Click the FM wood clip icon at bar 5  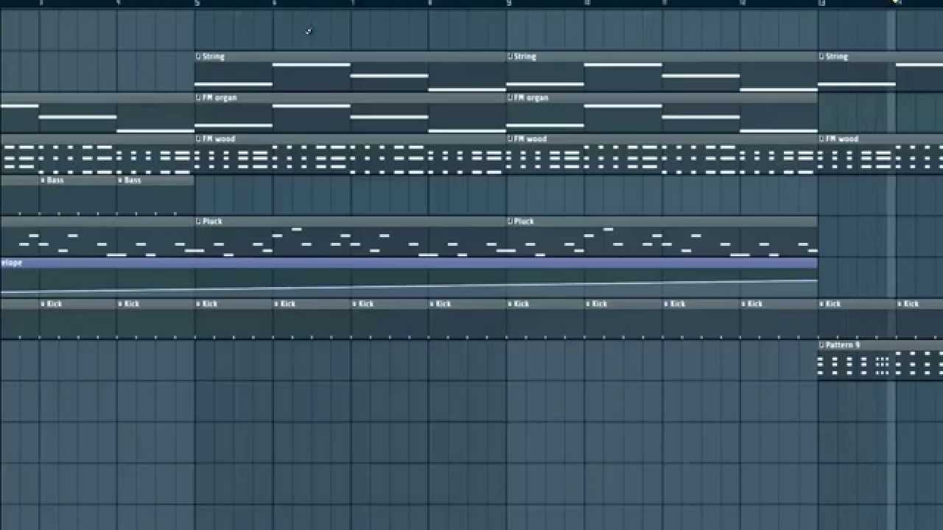[199, 139]
